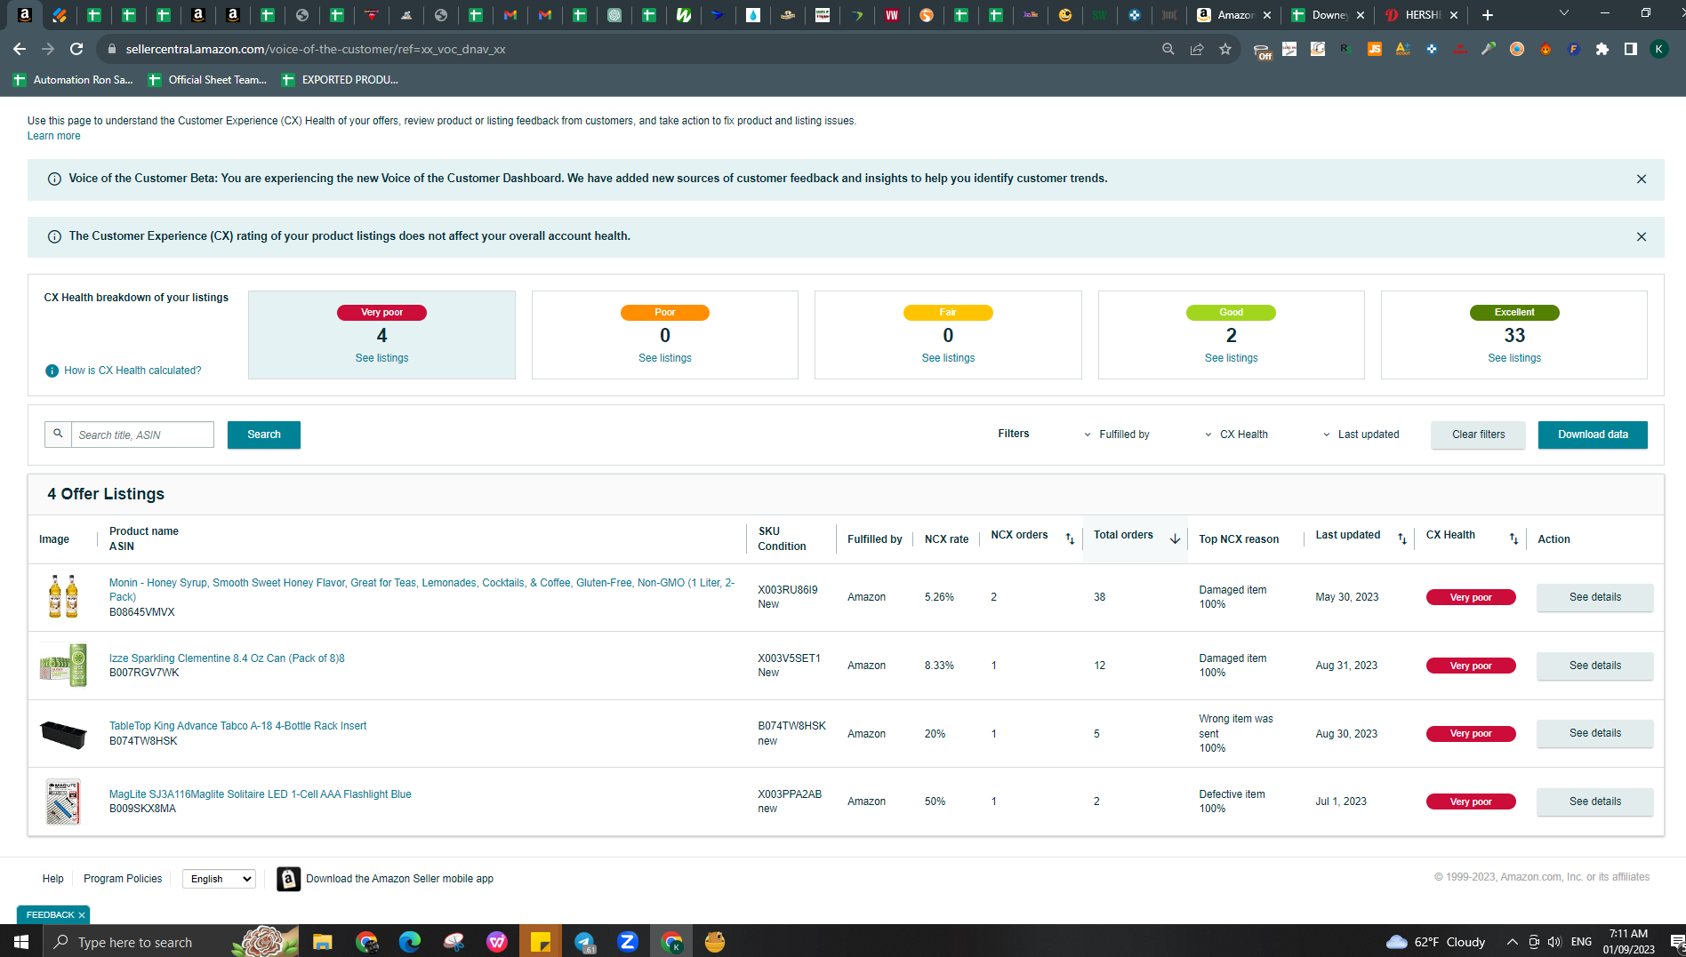Show hidden system tray icons
The height and width of the screenshot is (957, 1686).
(1512, 942)
